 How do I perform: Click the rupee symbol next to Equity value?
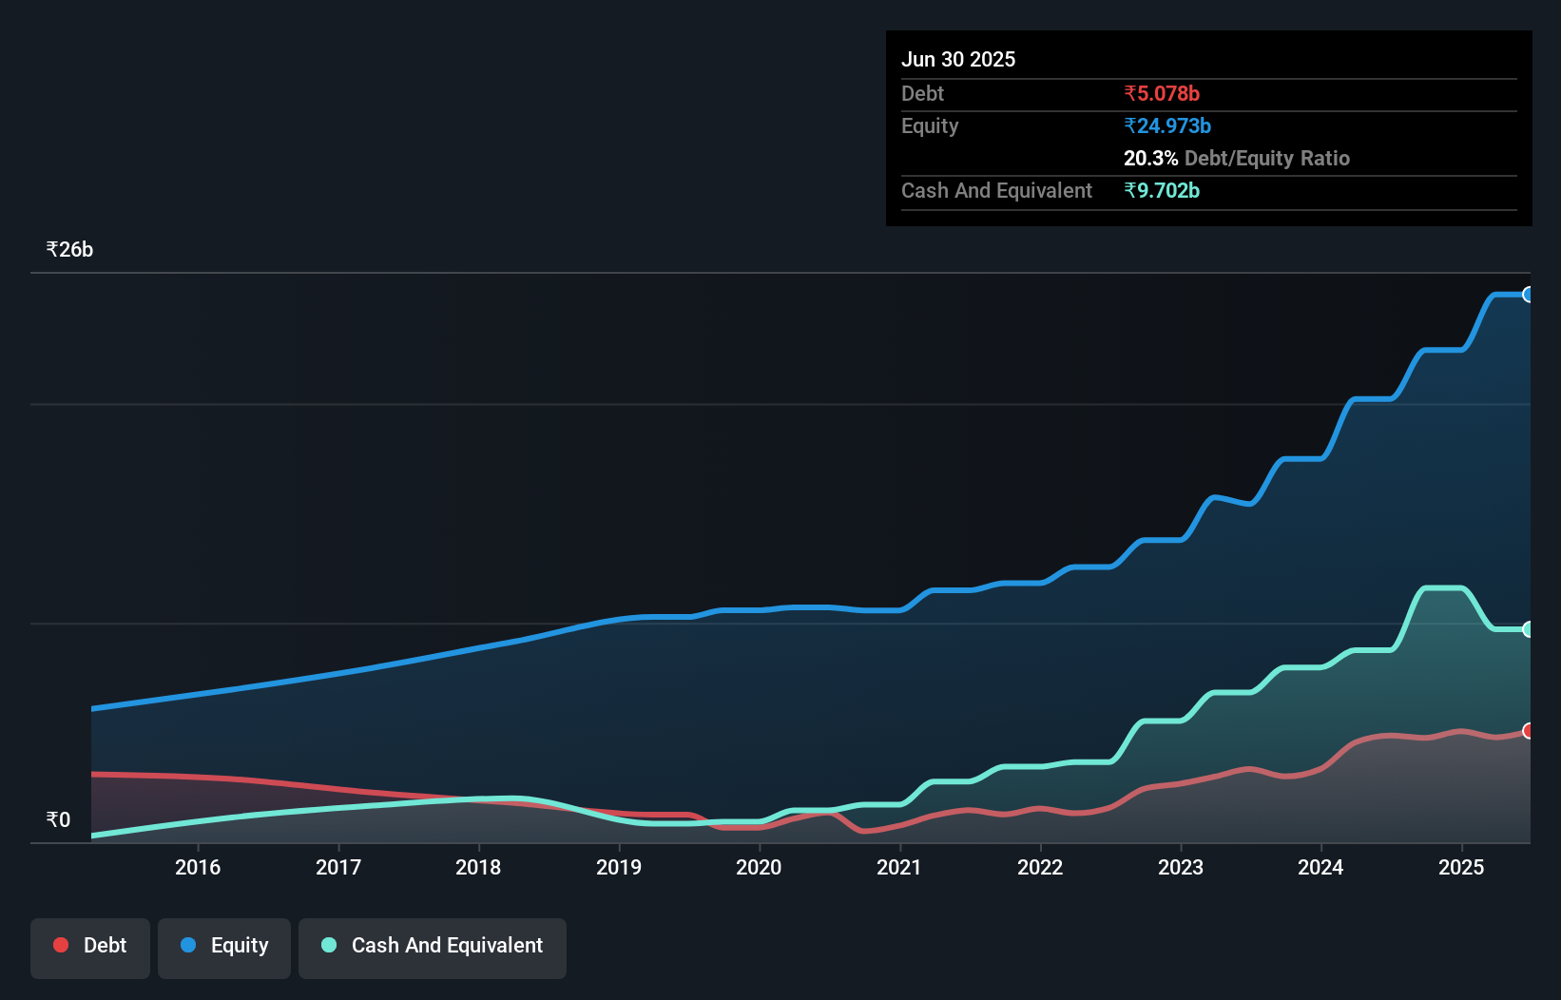coord(1130,125)
